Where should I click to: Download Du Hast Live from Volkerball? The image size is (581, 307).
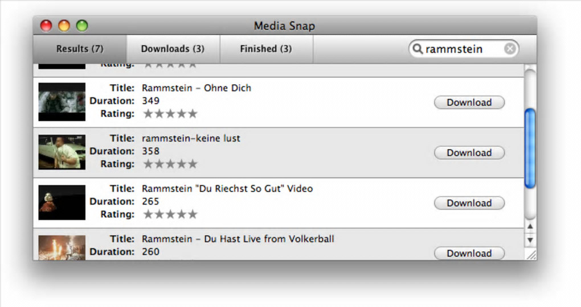point(469,253)
